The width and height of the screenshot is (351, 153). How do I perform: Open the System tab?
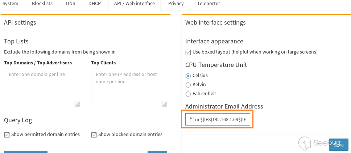click(10, 4)
